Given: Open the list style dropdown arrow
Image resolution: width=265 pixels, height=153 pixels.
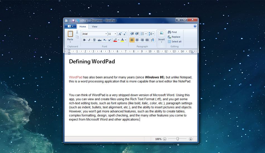Looking at the screenshot, I should coord(146,34).
